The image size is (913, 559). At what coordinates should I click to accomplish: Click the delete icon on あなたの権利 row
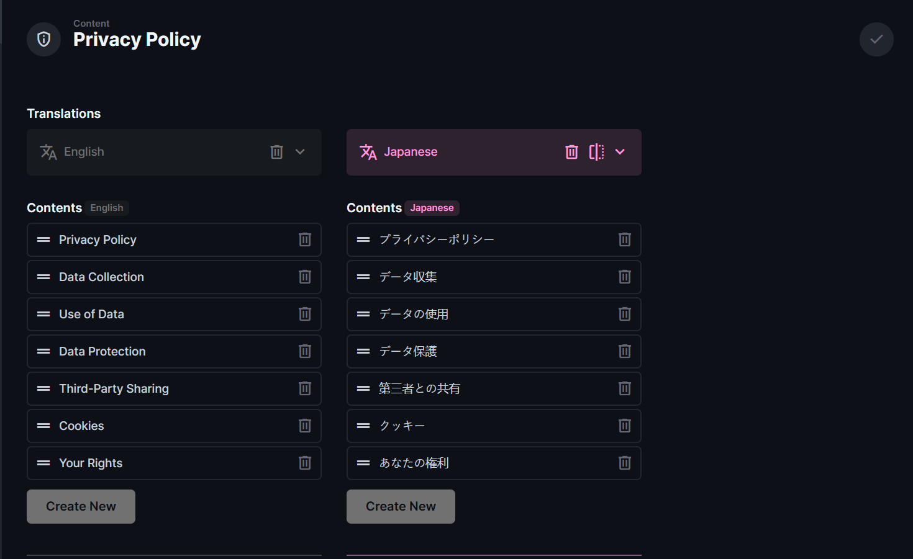click(x=624, y=463)
